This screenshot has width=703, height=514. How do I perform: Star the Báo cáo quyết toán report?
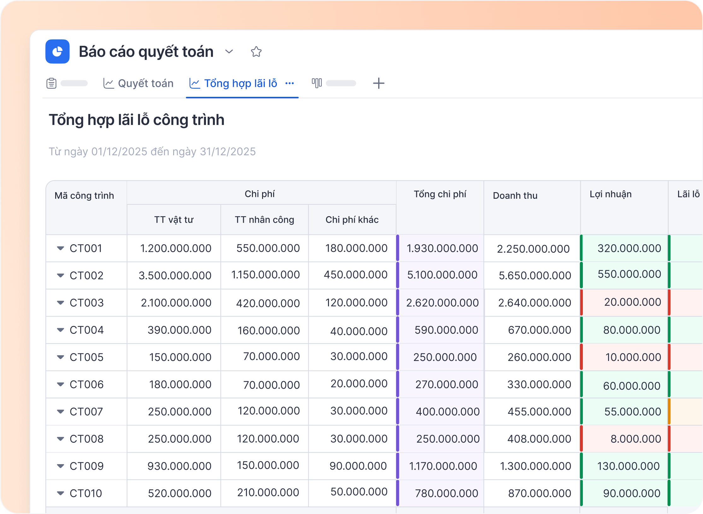click(256, 52)
